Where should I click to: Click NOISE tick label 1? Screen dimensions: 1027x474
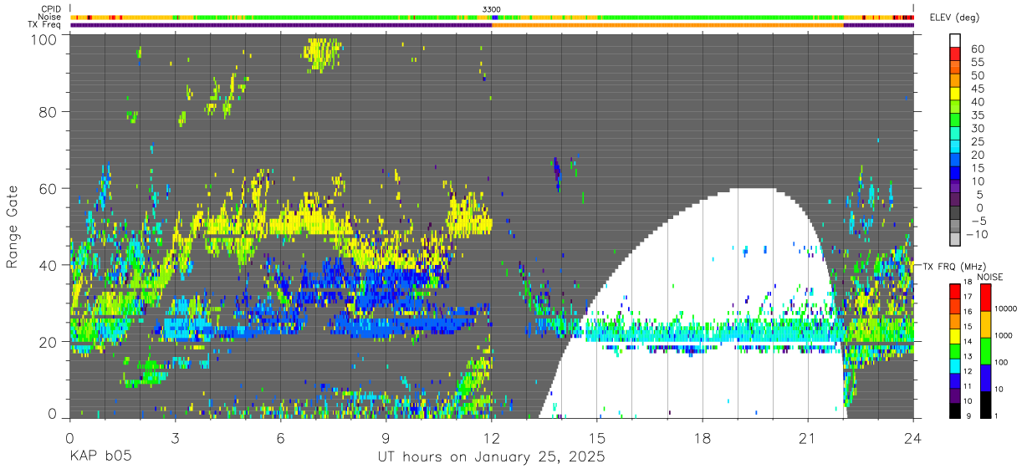click(x=997, y=415)
